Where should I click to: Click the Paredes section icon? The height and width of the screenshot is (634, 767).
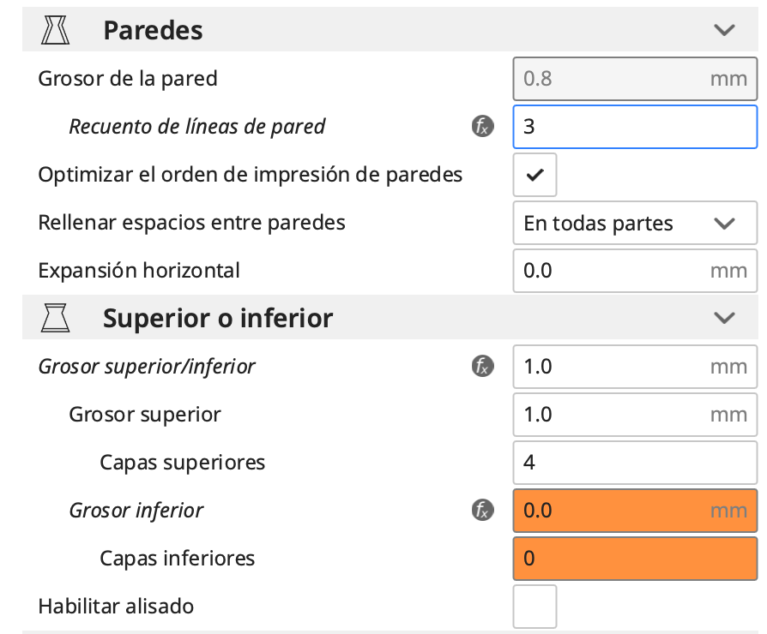coord(55,30)
